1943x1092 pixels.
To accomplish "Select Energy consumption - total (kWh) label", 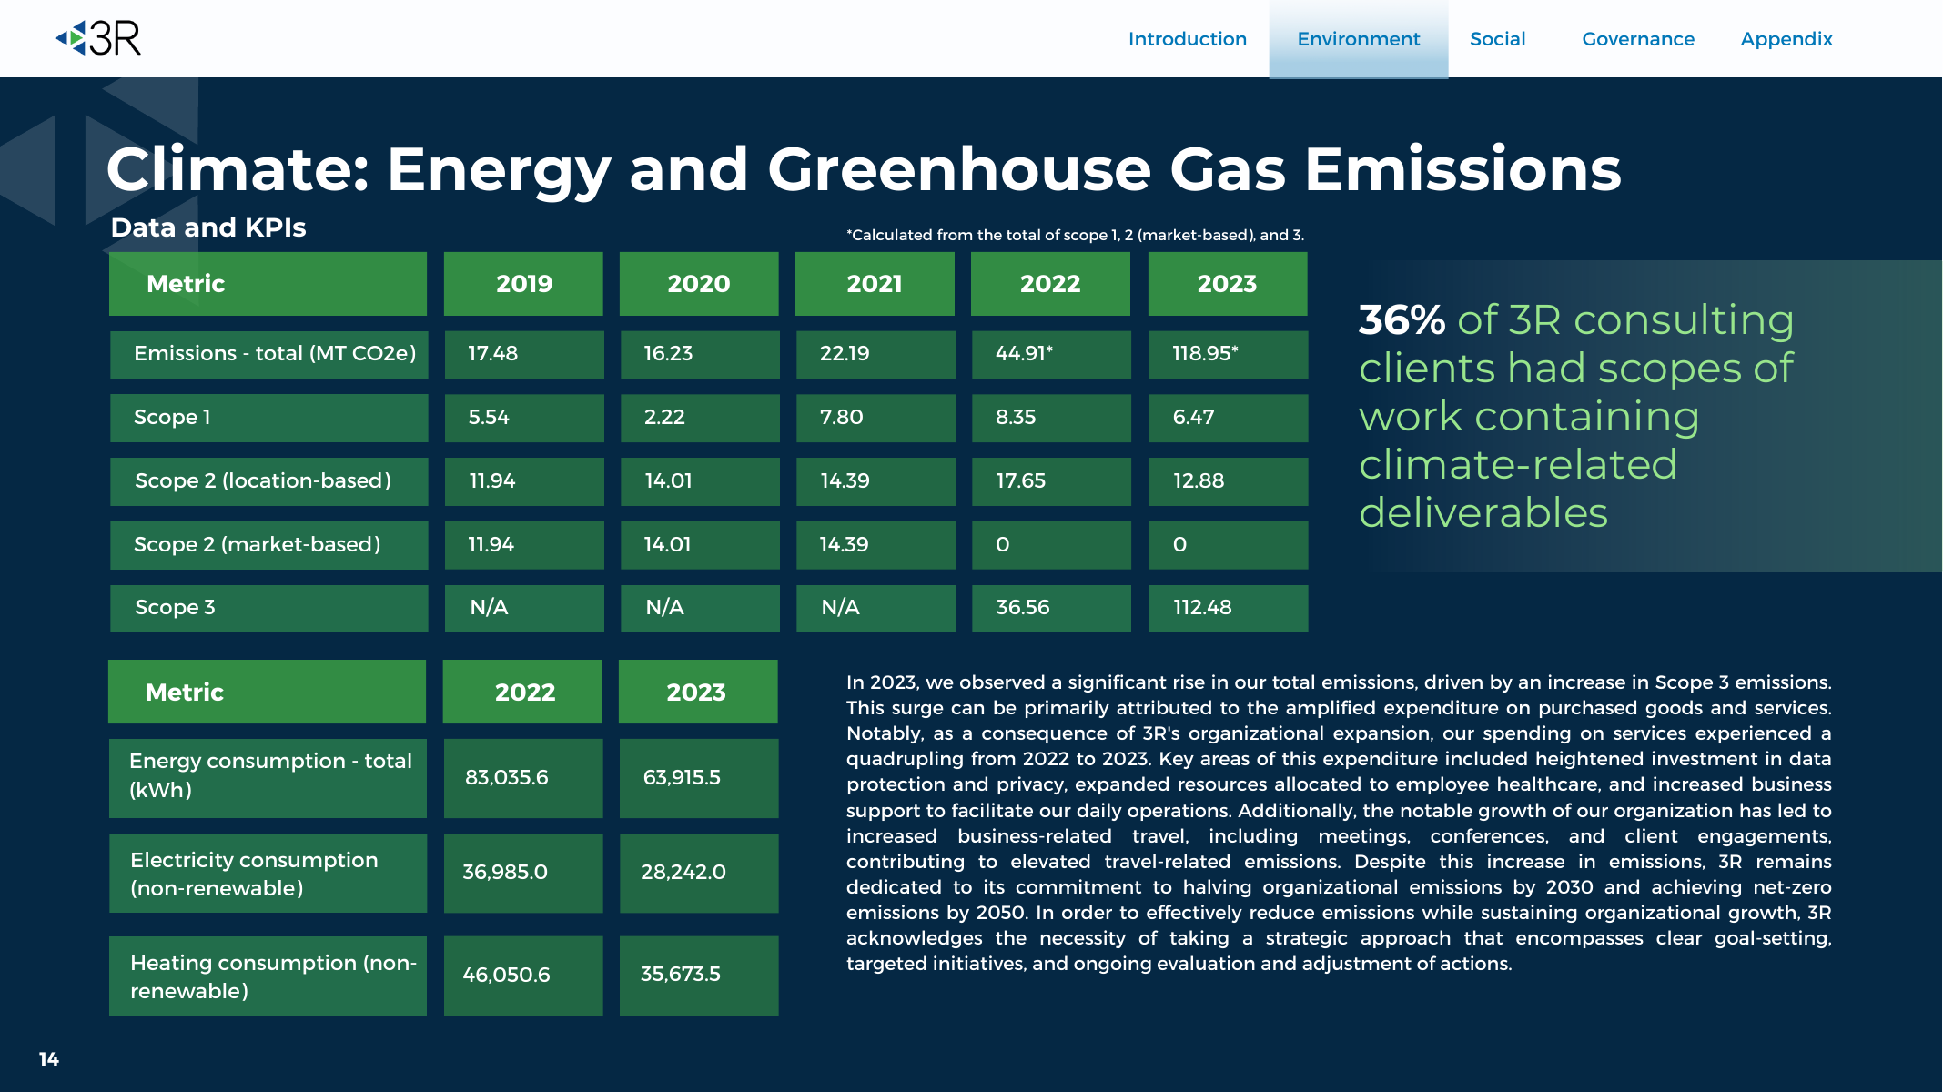I will tap(268, 778).
